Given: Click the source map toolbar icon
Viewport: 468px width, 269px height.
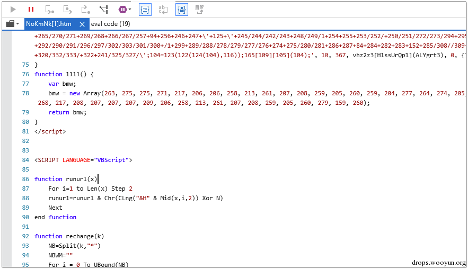Looking at the screenshot, I should [x=200, y=10].
